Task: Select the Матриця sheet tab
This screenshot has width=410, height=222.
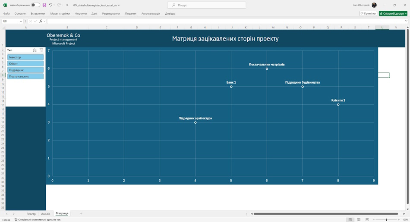Action: point(62,214)
